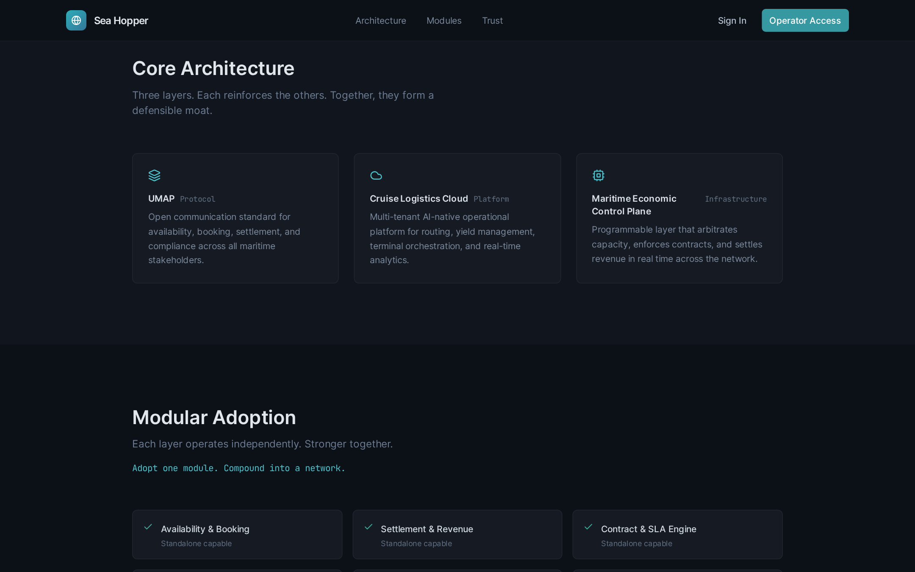Click the Cruise Logistics Cloud icon
This screenshot has height=572, width=915.
tap(376, 175)
